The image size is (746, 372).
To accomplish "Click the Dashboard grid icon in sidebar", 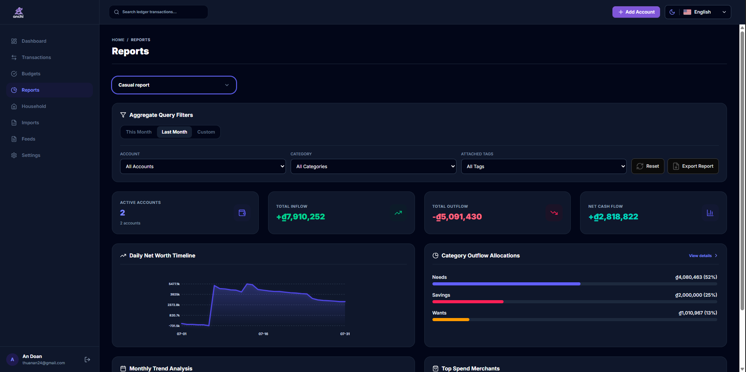I will tap(14, 41).
